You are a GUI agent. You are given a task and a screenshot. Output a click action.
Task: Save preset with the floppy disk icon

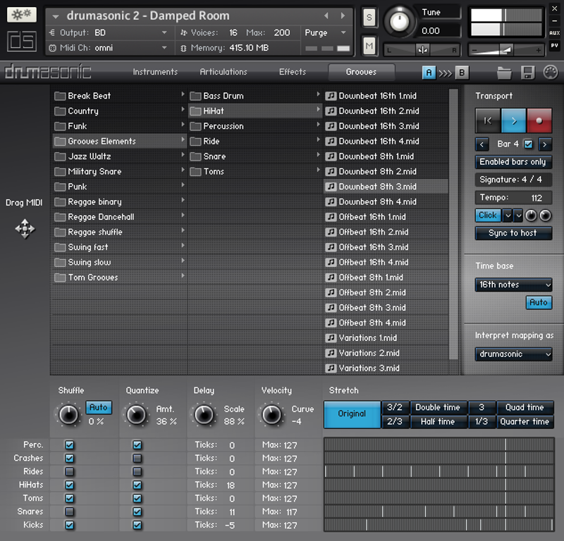click(x=527, y=73)
